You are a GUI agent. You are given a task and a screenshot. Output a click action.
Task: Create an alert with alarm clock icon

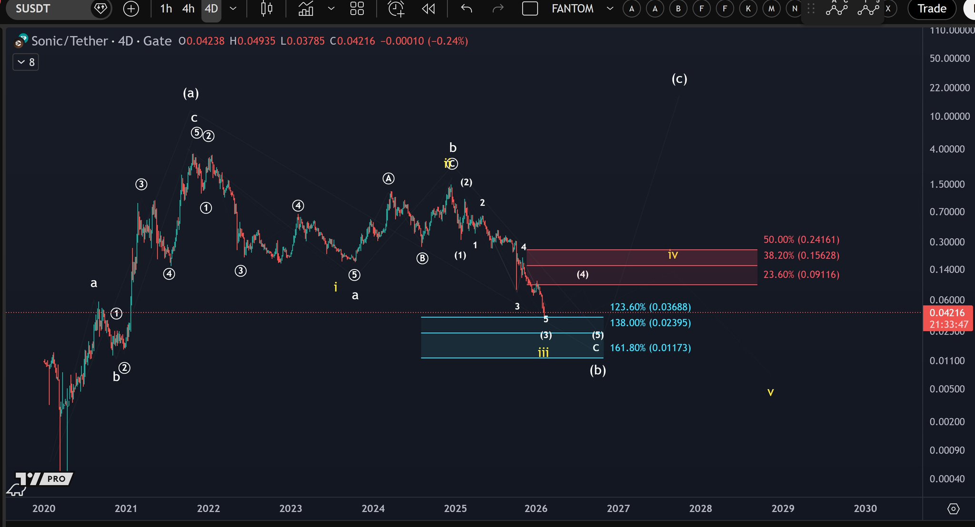point(396,9)
